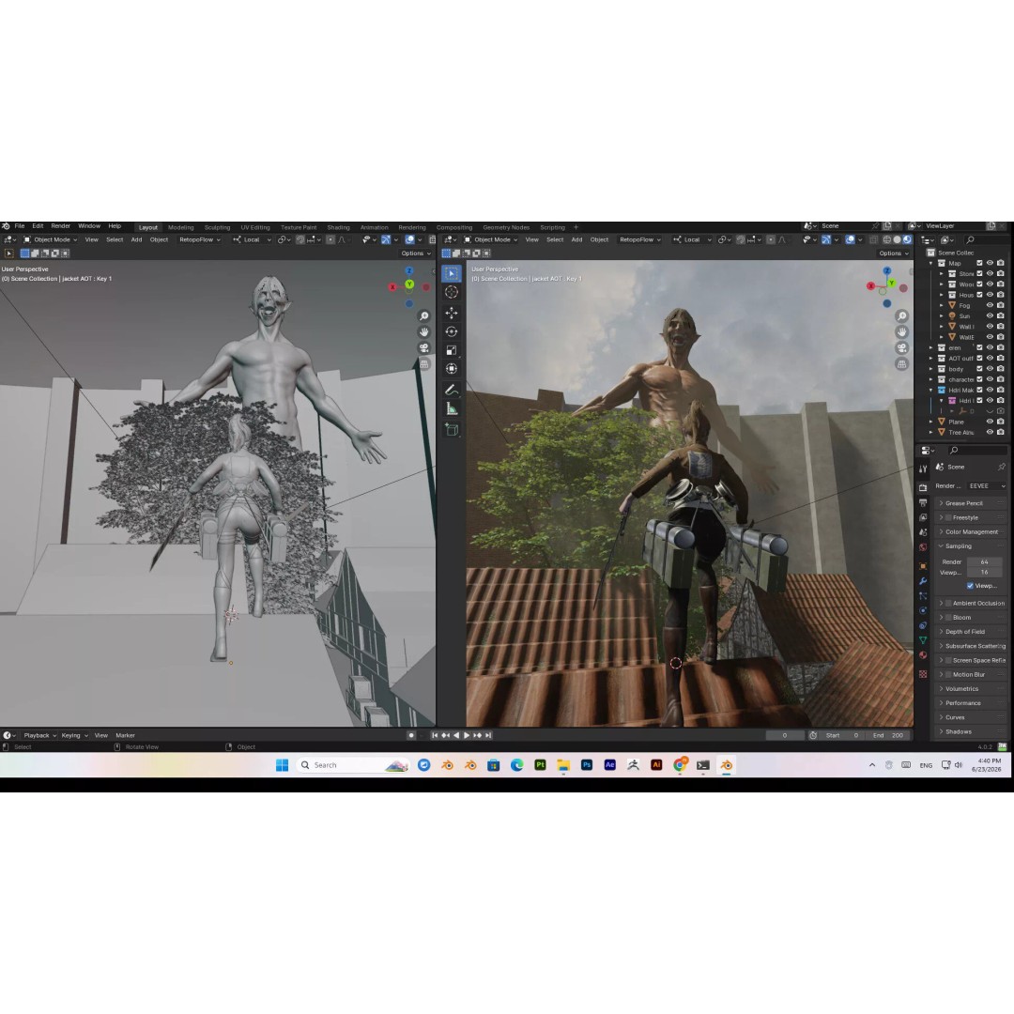Uncheck Viewport Denoising checkbox under Sampling
1014x1014 pixels.
(x=970, y=586)
